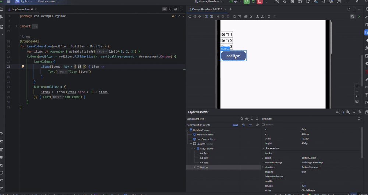Switch editor to Code-only view
Viewport: 368px width, 195px height.
[164, 10]
